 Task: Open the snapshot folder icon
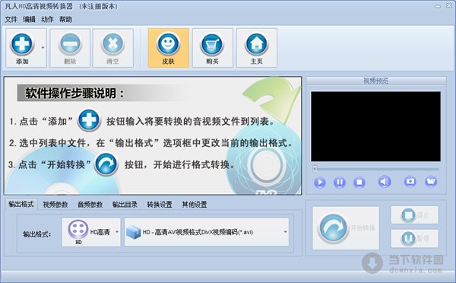click(x=431, y=181)
